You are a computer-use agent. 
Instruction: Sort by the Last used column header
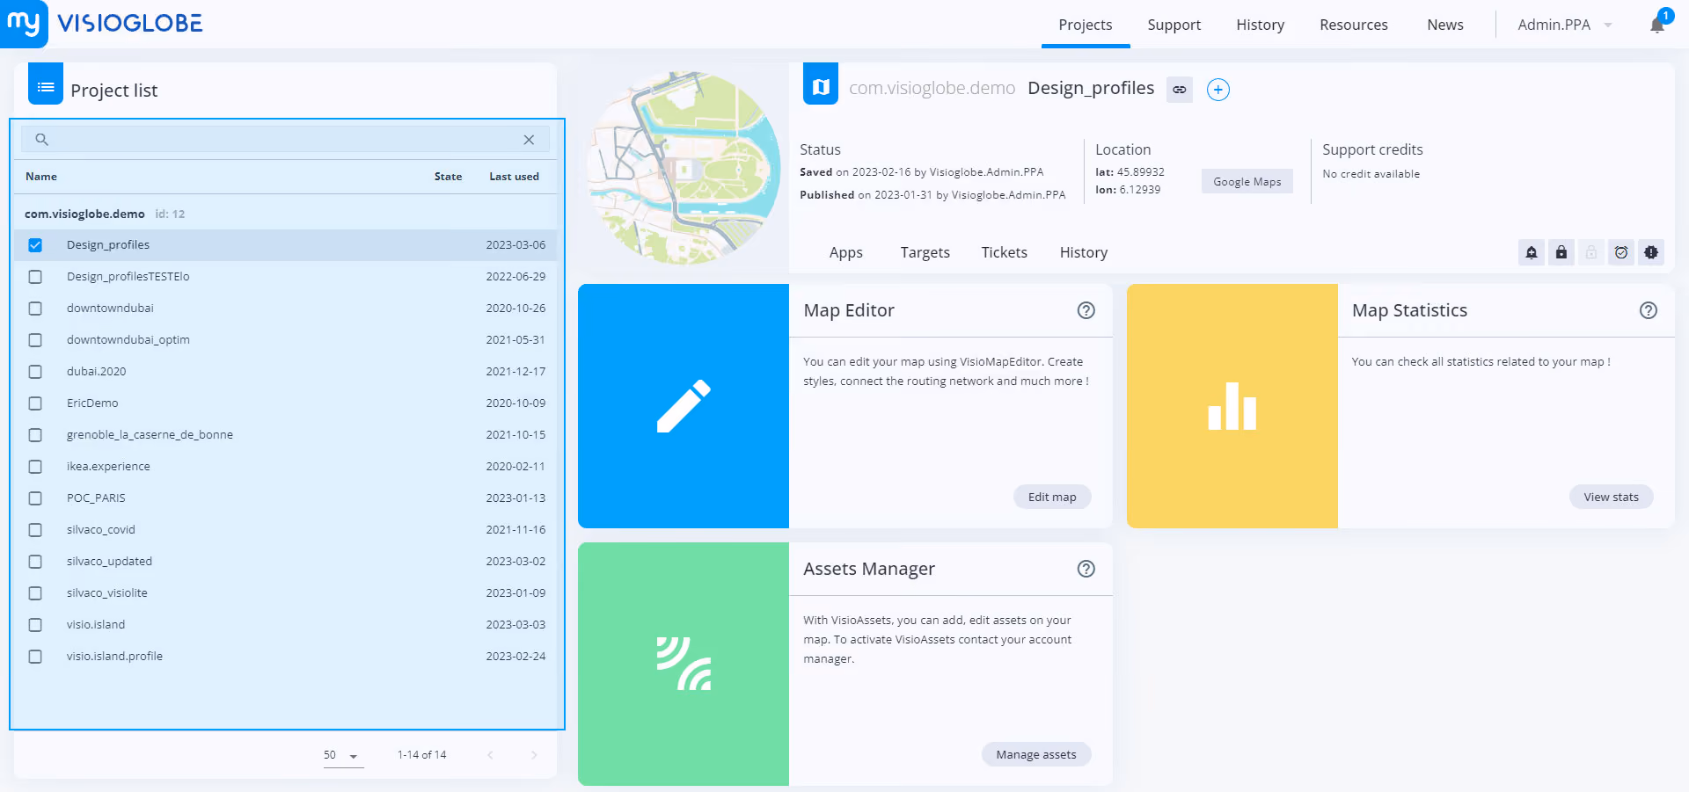click(x=515, y=177)
